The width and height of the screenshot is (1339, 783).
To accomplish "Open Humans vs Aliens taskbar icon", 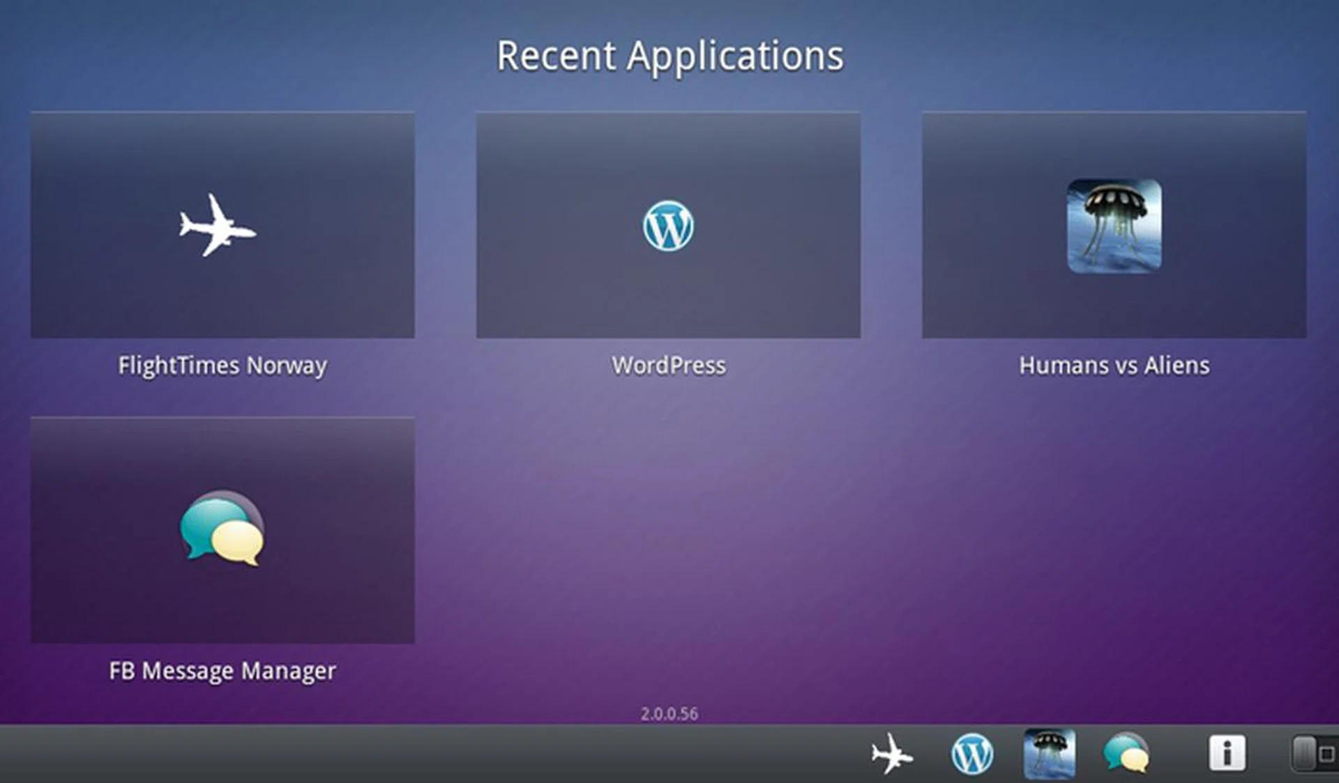I will [1049, 754].
